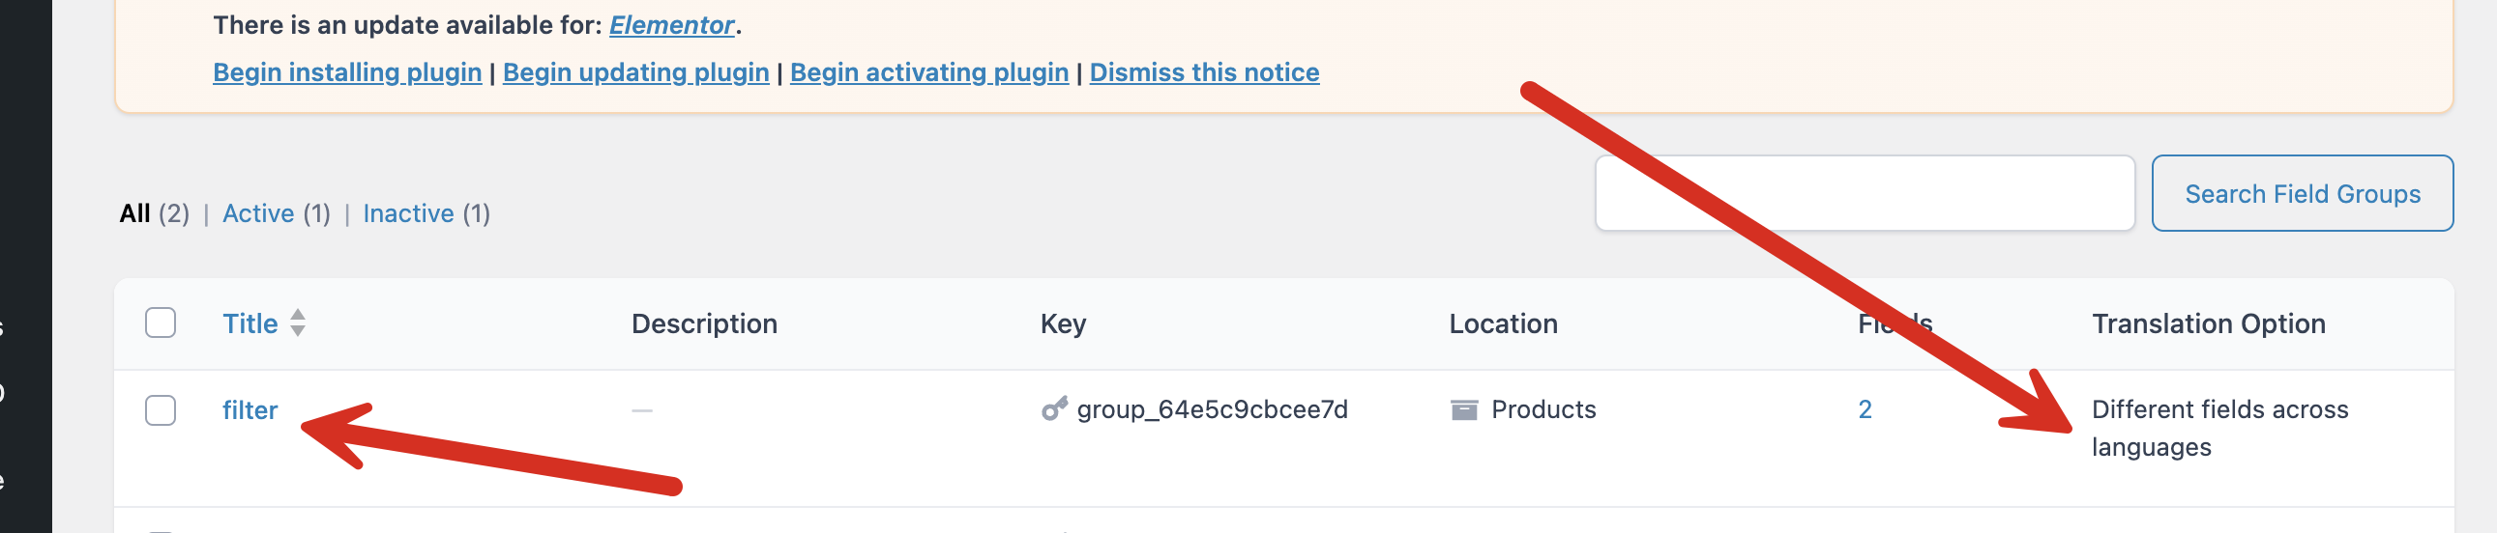Click Begin installing plugin link
Screen dimensions: 2497x533
point(347,72)
